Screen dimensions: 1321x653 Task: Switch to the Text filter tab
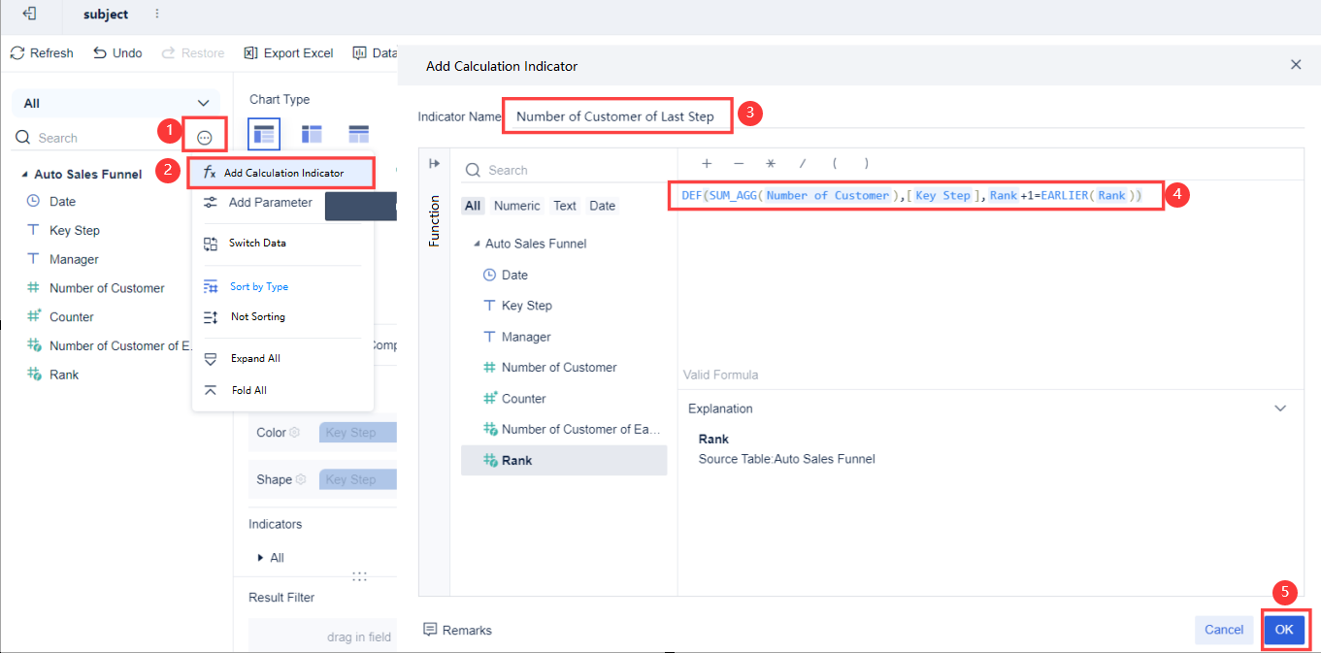565,206
